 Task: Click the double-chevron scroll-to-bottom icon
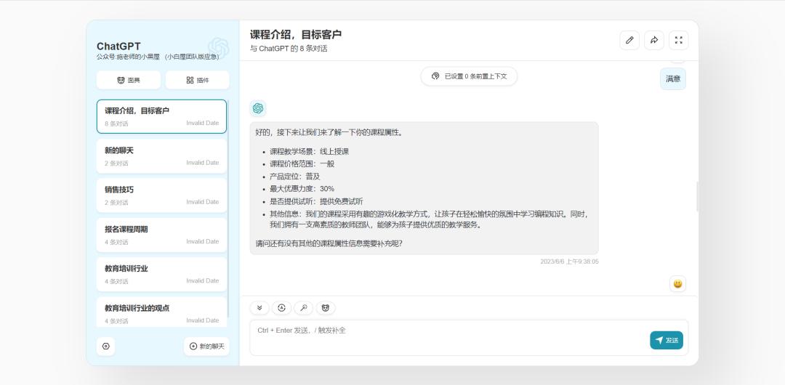click(259, 308)
